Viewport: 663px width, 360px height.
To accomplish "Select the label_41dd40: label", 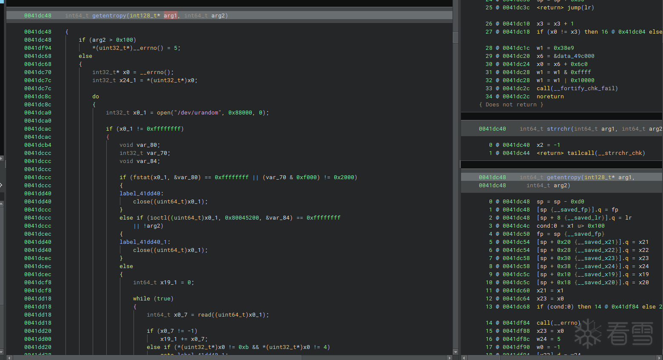I will coord(142,194).
